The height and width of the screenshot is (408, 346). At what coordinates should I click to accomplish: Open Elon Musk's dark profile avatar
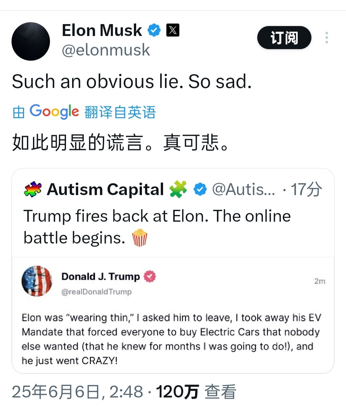[31, 41]
